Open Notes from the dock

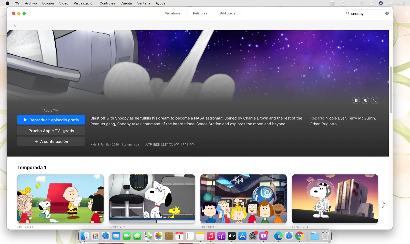[x=200, y=236]
